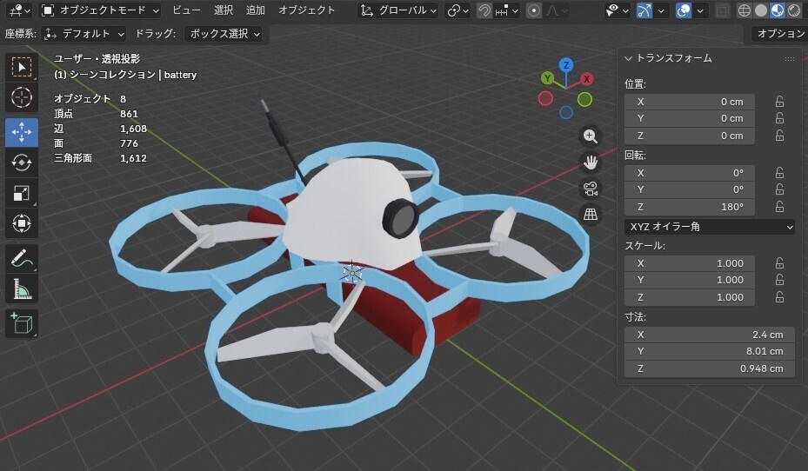This screenshot has width=808, height=471.
Task: Open the デフォルト coordinate system dropdown
Action: coord(84,34)
